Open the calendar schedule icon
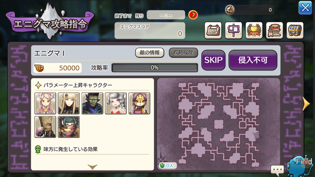315x177 pixels. tap(213, 31)
